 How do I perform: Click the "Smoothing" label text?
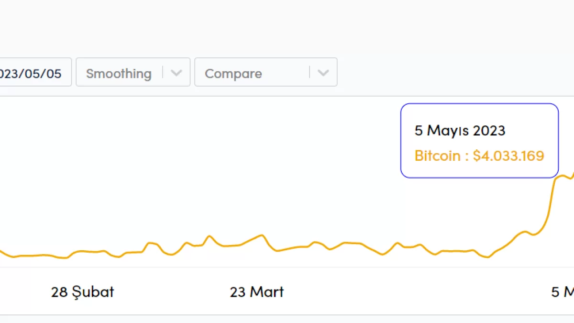pyautogui.click(x=119, y=74)
